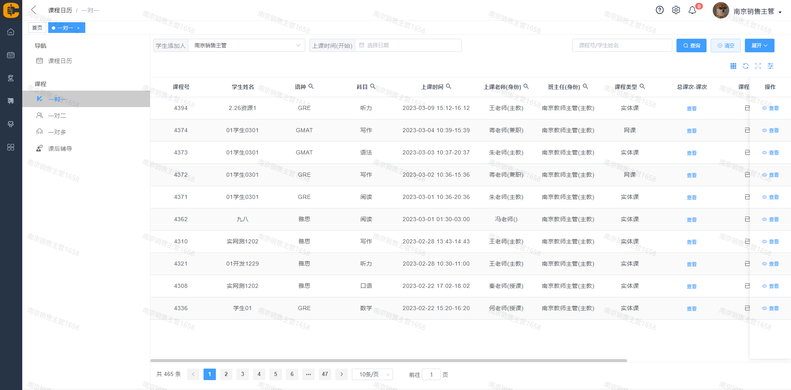791x390 pixels.
Task: Open the notification bell
Action: [x=693, y=10]
